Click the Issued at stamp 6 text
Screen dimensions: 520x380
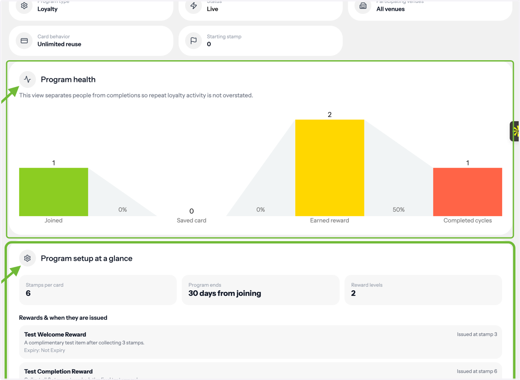[x=477, y=371]
